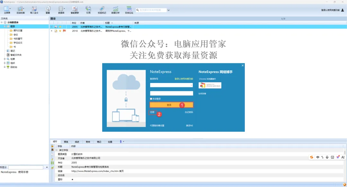Viewport: 347px width, 187px height.
Task: Click the orange 登录 login button
Action: (172, 105)
